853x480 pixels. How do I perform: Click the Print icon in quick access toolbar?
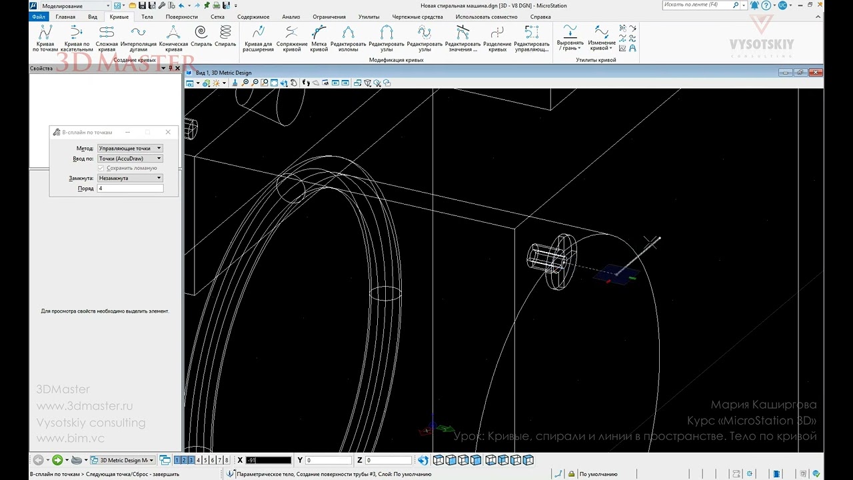point(217,5)
